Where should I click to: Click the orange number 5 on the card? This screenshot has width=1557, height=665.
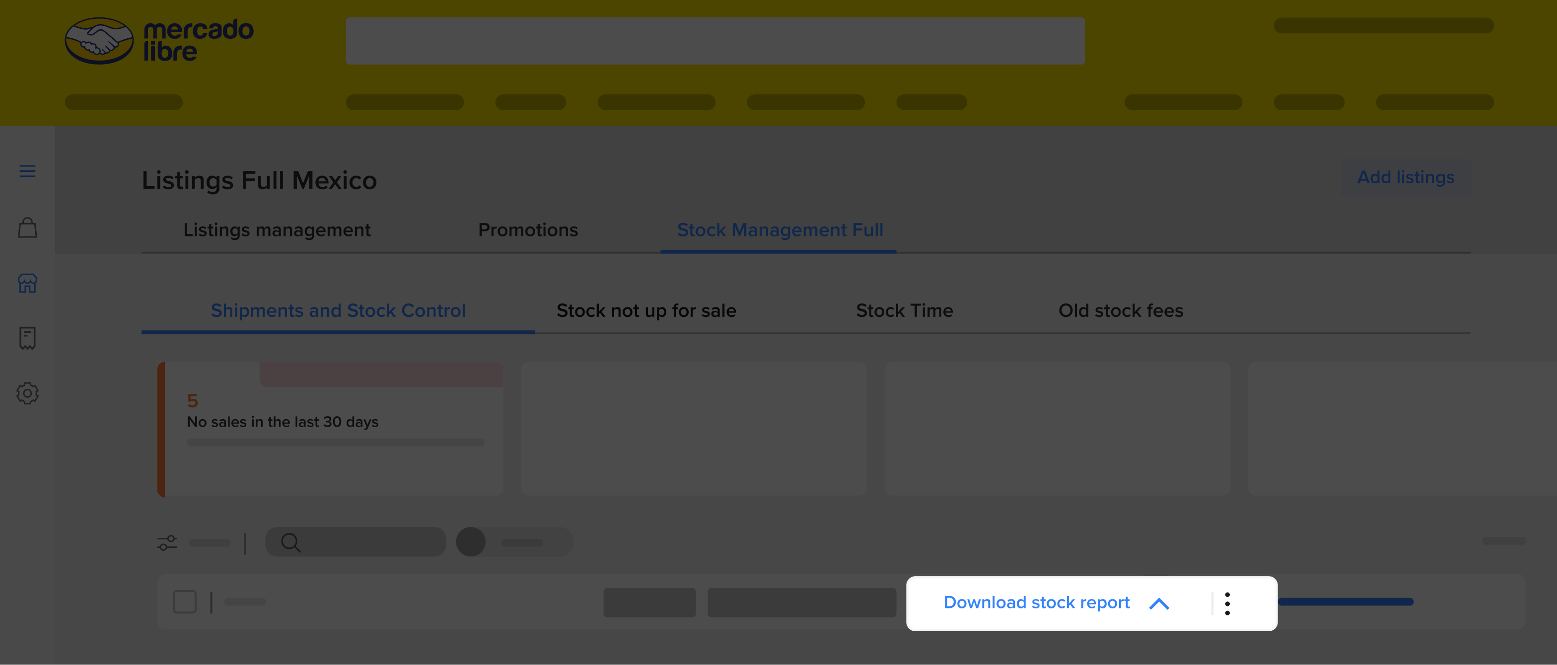pyautogui.click(x=192, y=400)
